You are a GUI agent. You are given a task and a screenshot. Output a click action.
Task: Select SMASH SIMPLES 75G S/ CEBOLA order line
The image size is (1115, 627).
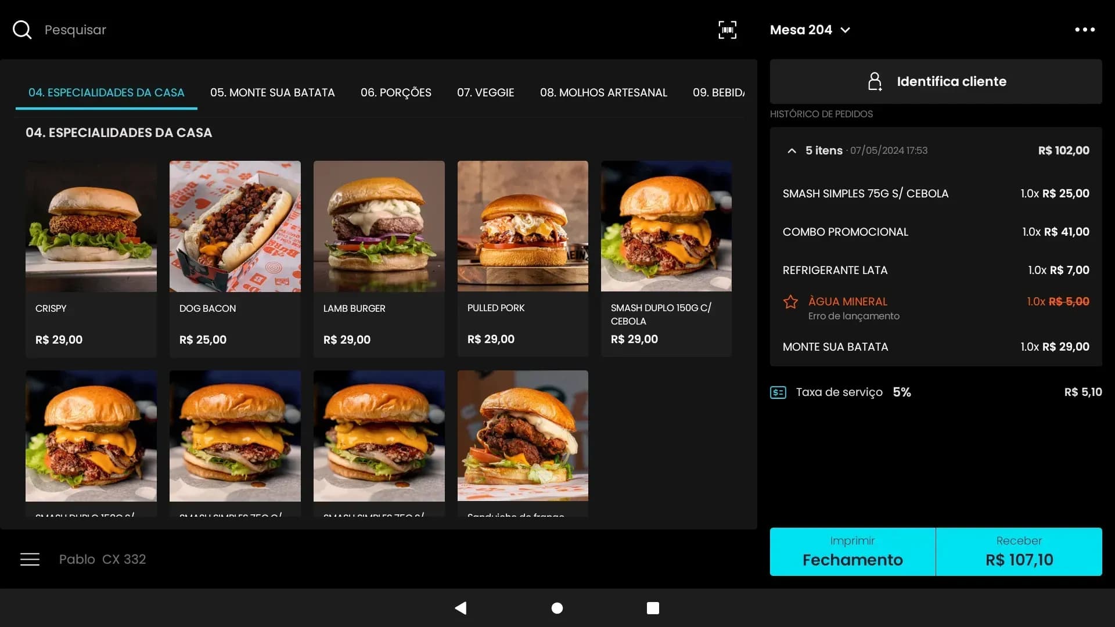click(x=936, y=193)
